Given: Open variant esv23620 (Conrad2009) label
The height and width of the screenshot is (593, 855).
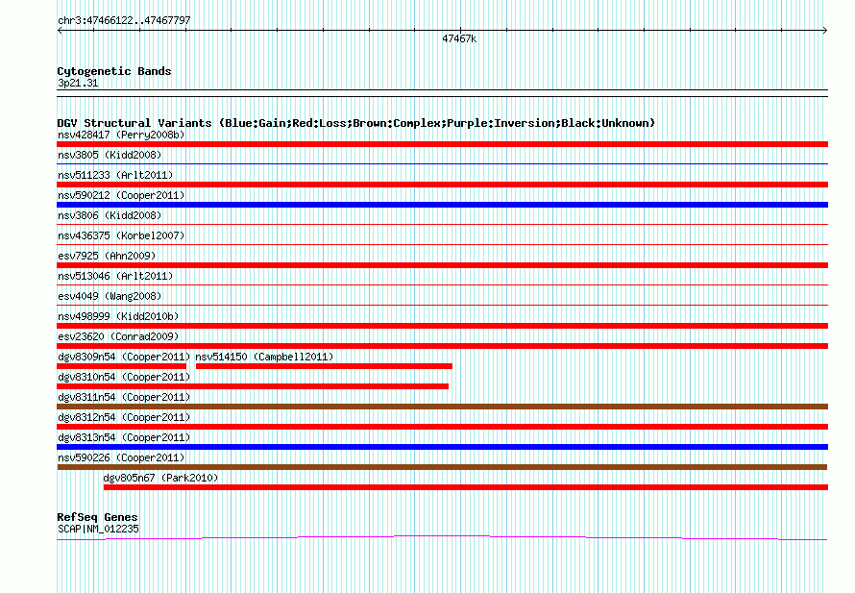Looking at the screenshot, I should coord(118,336).
